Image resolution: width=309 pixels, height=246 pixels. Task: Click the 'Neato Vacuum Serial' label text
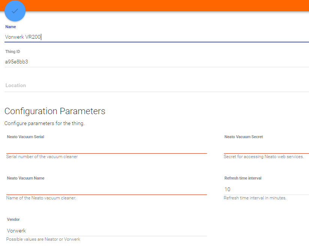(x=25, y=137)
